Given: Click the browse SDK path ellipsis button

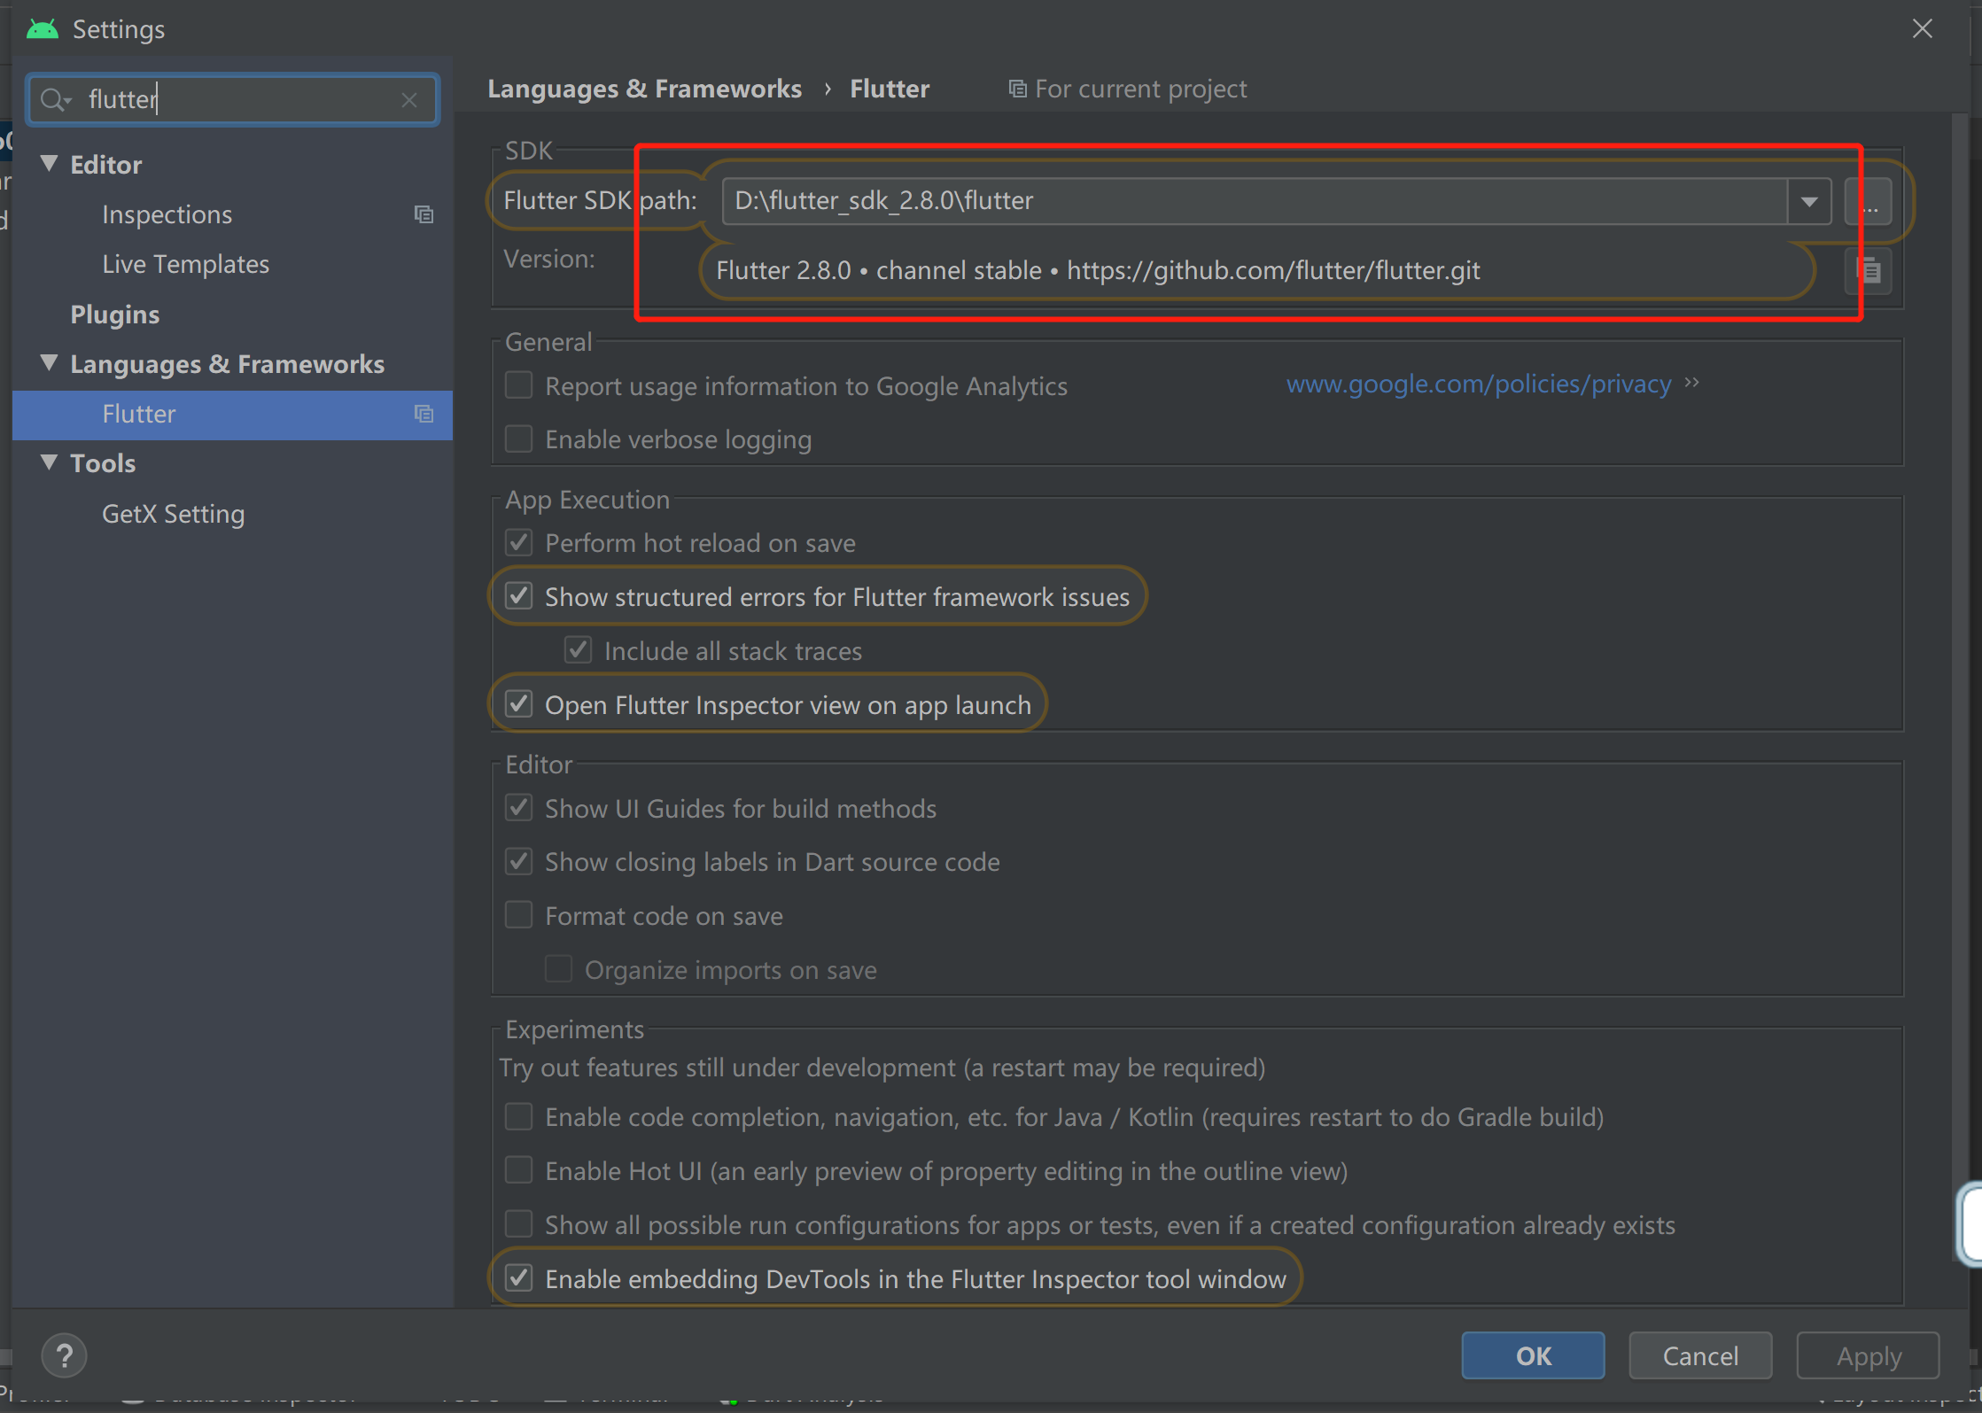Looking at the screenshot, I should click(x=1869, y=202).
